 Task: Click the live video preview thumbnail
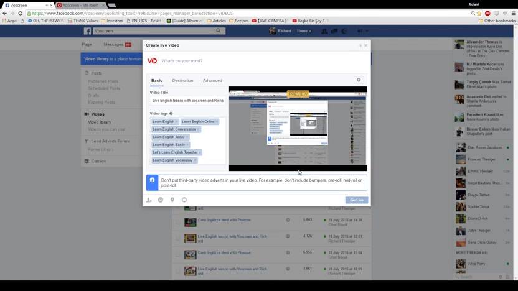pos(298,129)
